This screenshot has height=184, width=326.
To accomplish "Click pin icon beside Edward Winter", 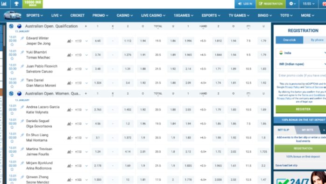I will (x=22, y=38).
